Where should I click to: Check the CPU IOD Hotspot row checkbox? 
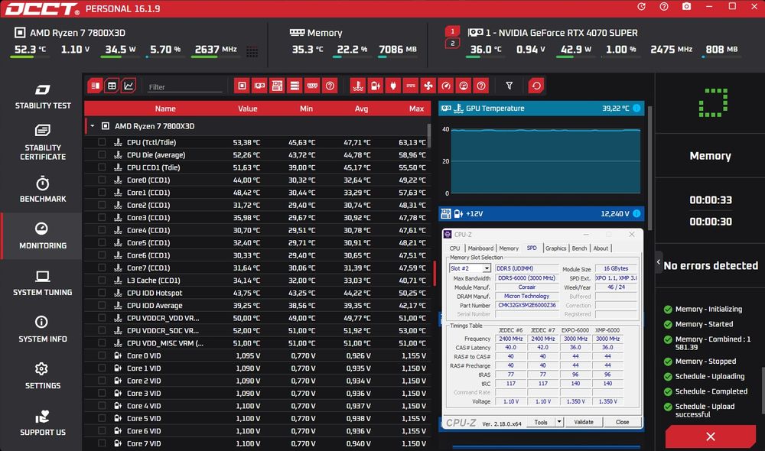[x=102, y=293]
